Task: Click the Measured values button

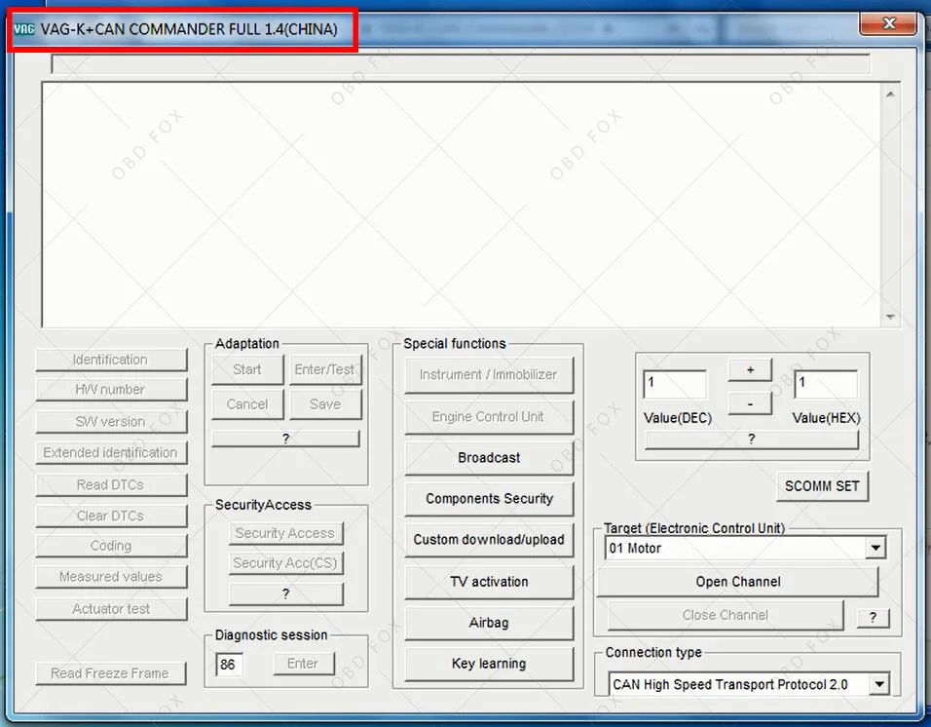Action: click(111, 577)
